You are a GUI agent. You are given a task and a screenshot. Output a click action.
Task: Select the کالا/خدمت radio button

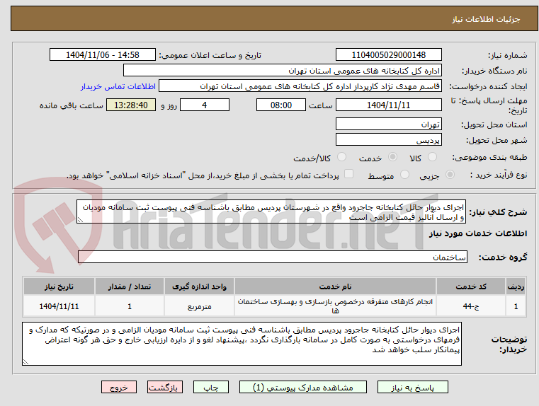pos(341,157)
